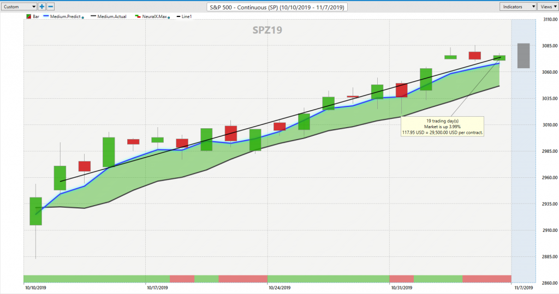
Task: Select the Medium.Actual legend entry
Action: 109,16
